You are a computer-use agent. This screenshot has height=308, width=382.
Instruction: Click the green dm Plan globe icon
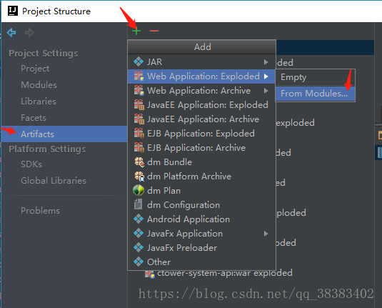139,190
